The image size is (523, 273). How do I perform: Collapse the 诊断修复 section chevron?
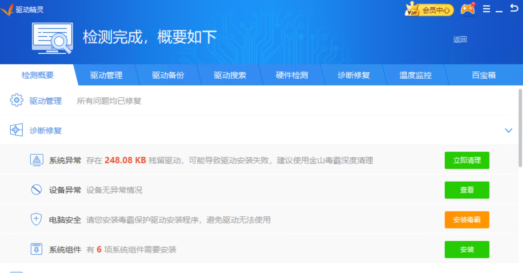pyautogui.click(x=508, y=130)
